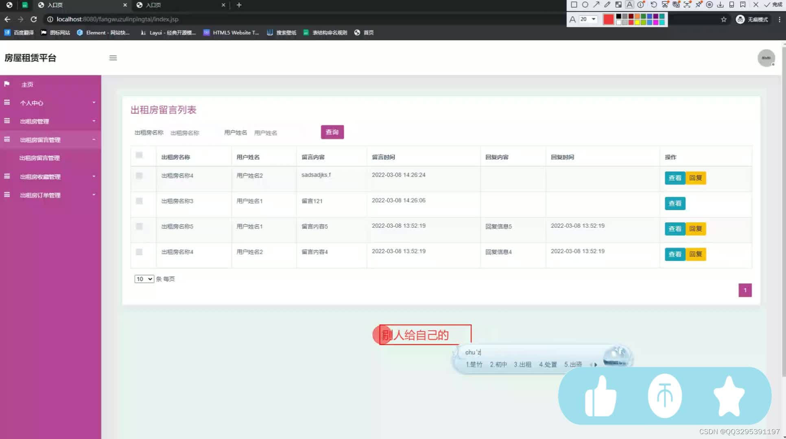Switch to the second 入口页 browser tab

[155, 5]
